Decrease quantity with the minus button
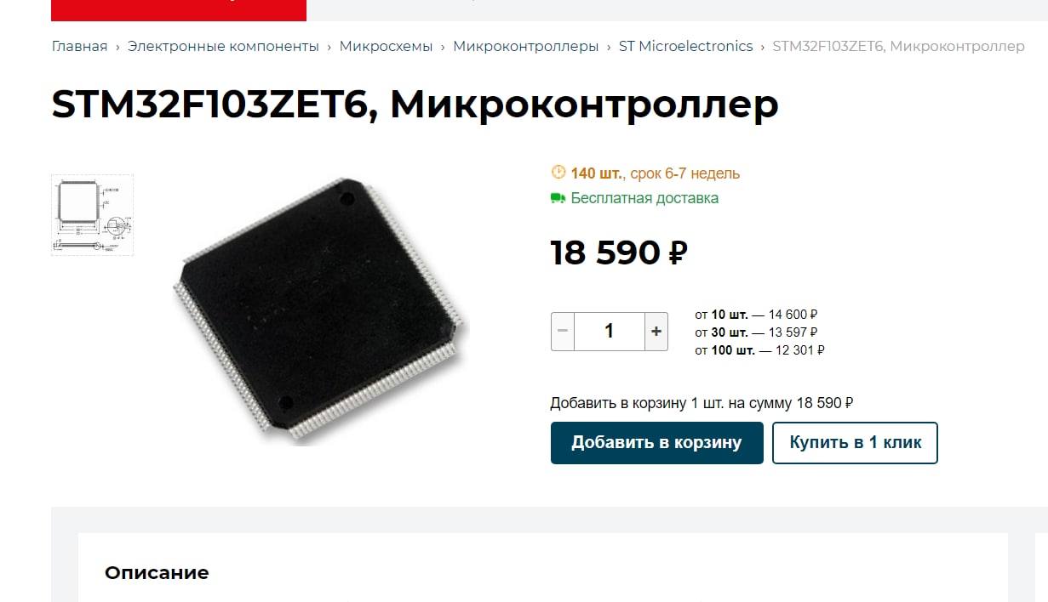Image resolution: width=1048 pixels, height=602 pixels. (x=563, y=332)
